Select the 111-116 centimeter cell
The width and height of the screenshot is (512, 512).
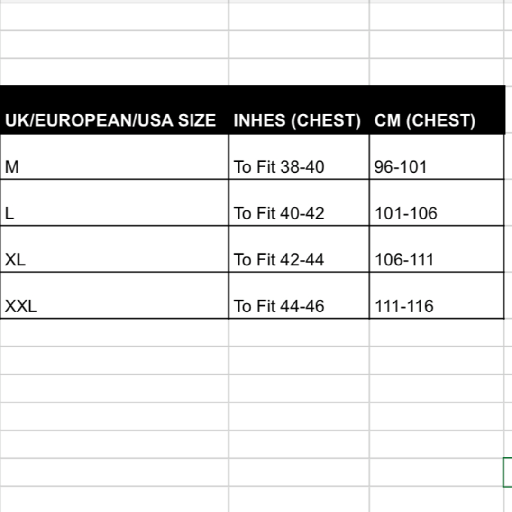point(436,296)
